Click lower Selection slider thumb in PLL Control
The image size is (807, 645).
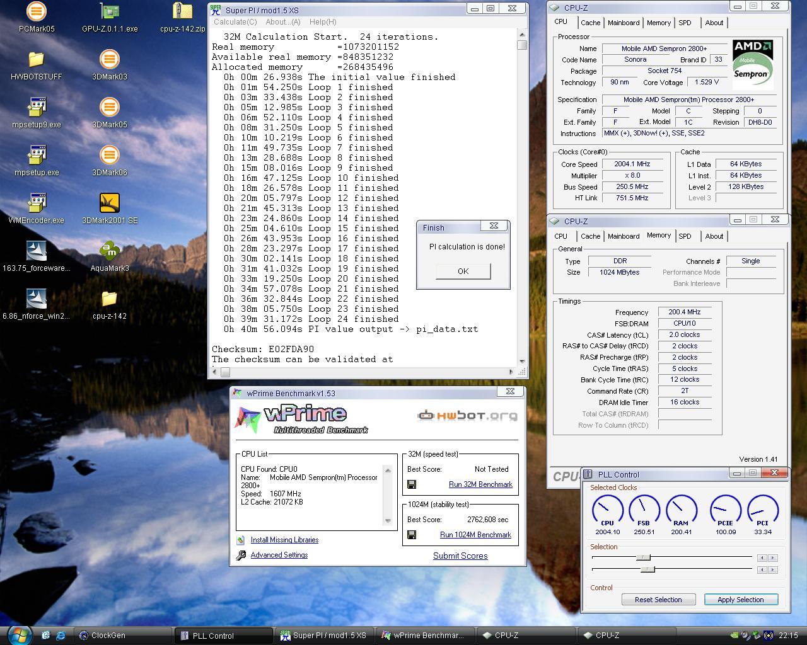647,569
